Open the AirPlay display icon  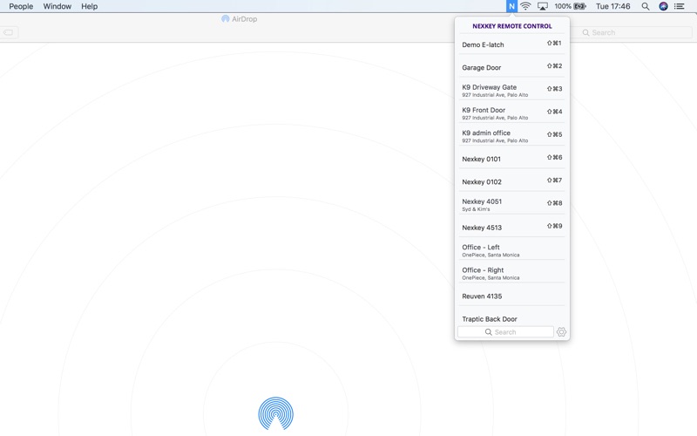[x=542, y=6]
